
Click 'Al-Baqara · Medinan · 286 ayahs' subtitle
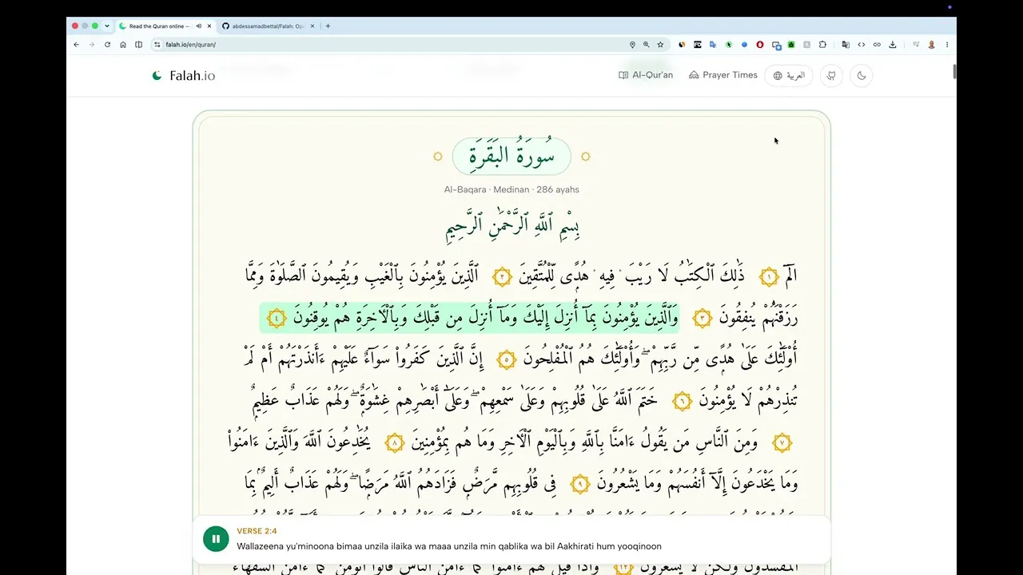[x=511, y=190]
